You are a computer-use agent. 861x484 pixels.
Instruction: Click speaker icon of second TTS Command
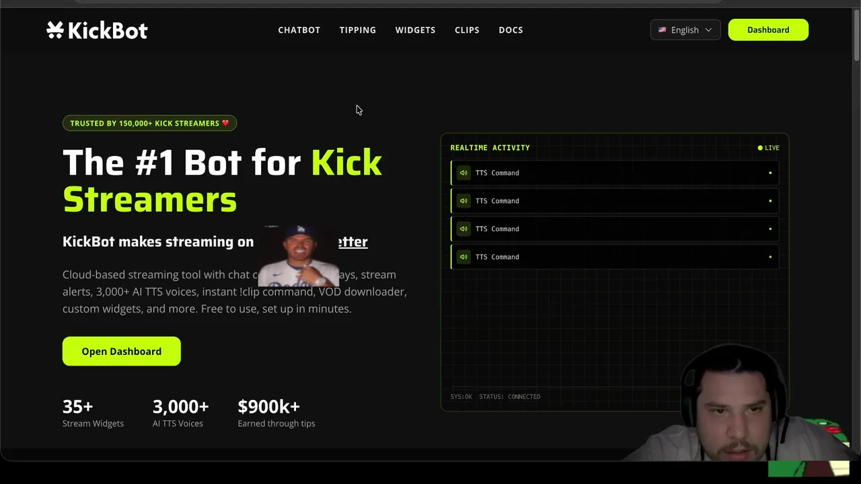click(x=463, y=201)
